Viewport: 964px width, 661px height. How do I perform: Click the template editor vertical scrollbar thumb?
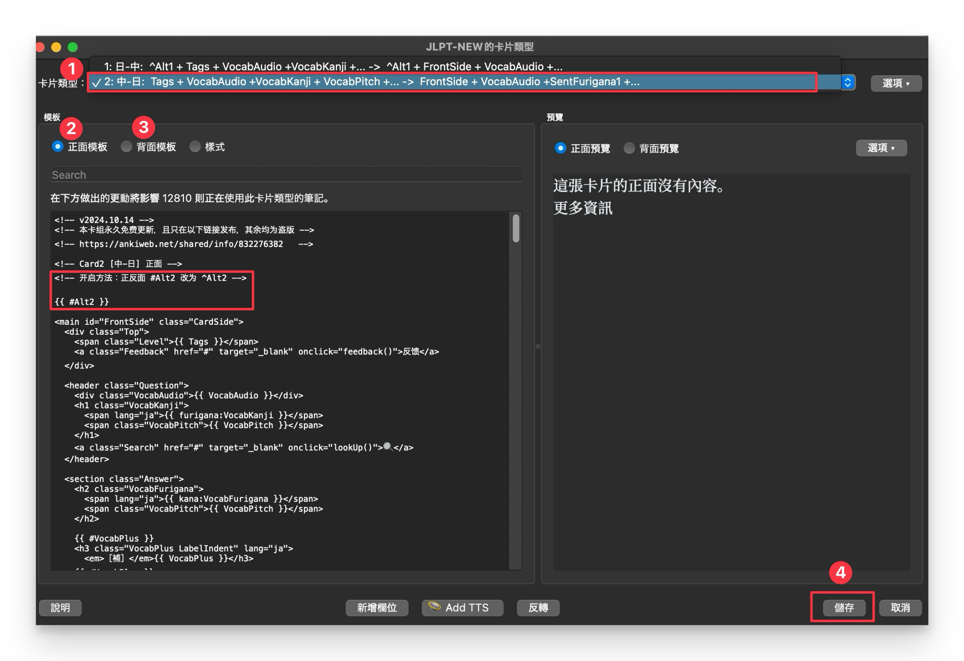pyautogui.click(x=516, y=228)
